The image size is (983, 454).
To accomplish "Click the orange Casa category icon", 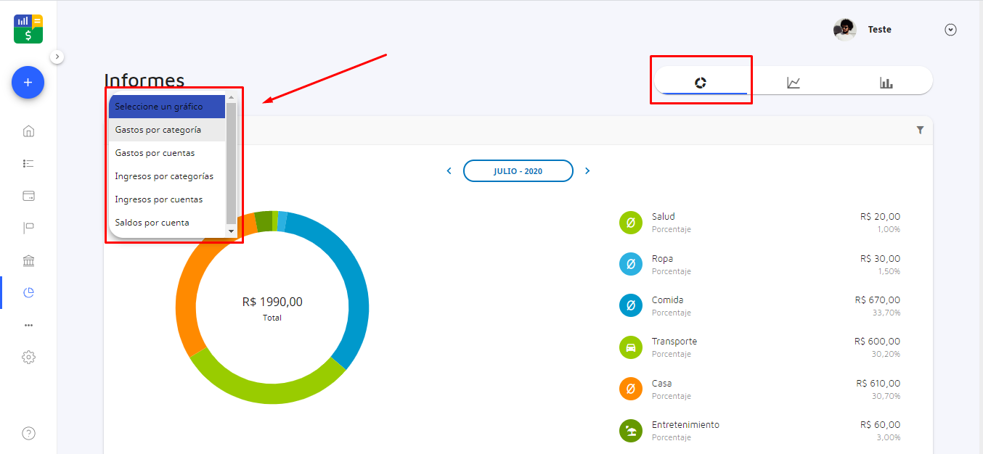I will 630,389.
